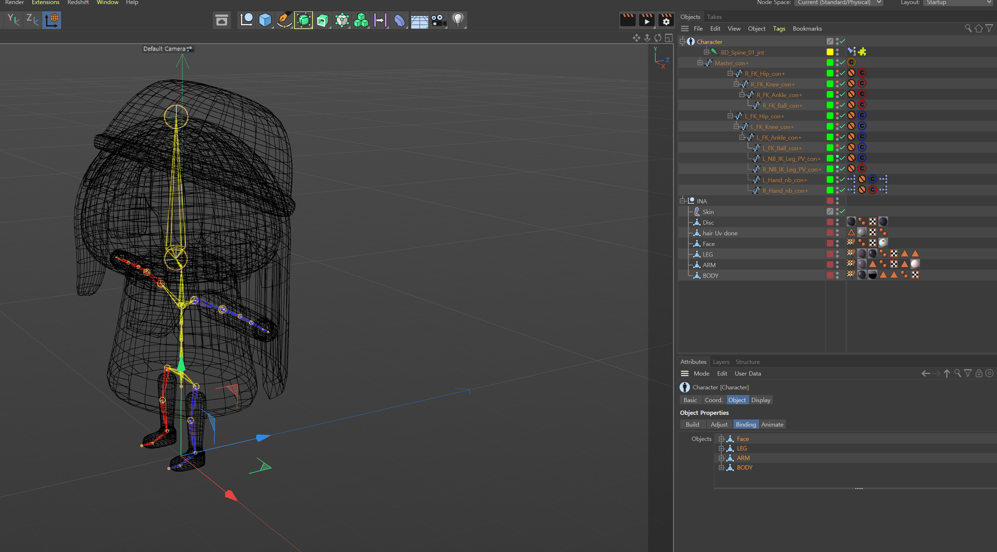
Task: Expand the Master_con+ hierarchy
Action: point(700,63)
